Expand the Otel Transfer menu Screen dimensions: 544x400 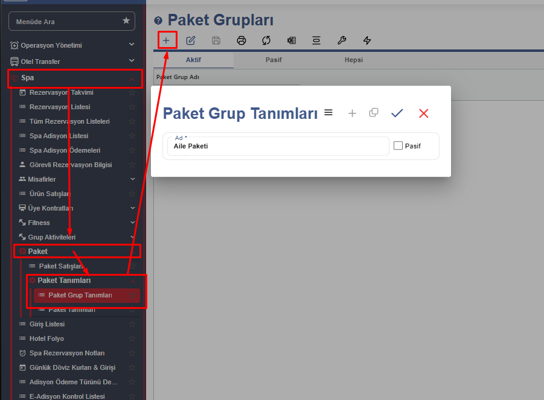click(132, 61)
